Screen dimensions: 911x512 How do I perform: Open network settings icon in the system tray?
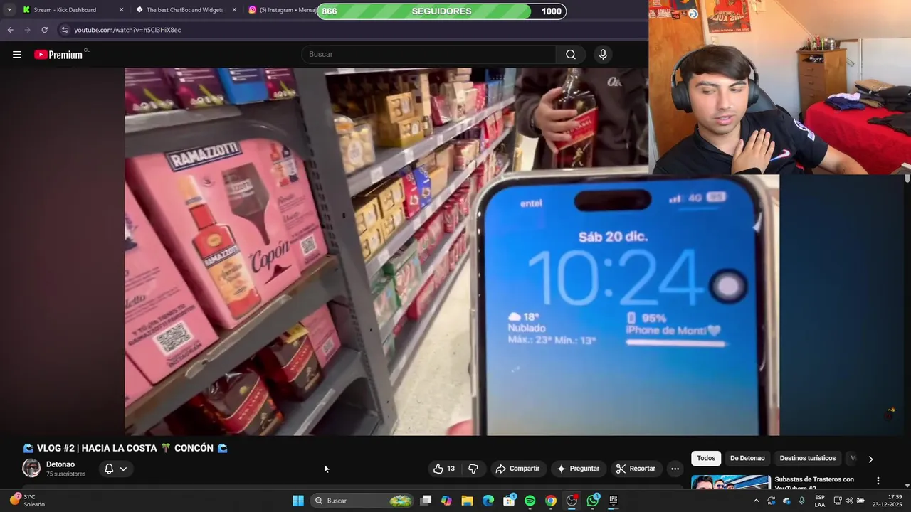[x=838, y=501]
